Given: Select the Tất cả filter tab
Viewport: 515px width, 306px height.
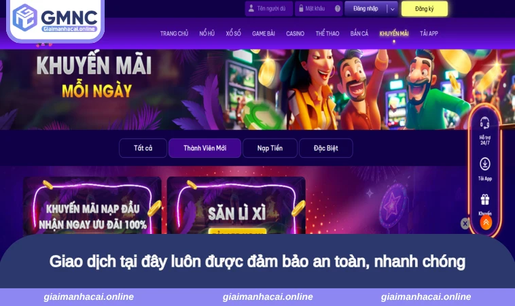Looking at the screenshot, I should click(x=143, y=148).
